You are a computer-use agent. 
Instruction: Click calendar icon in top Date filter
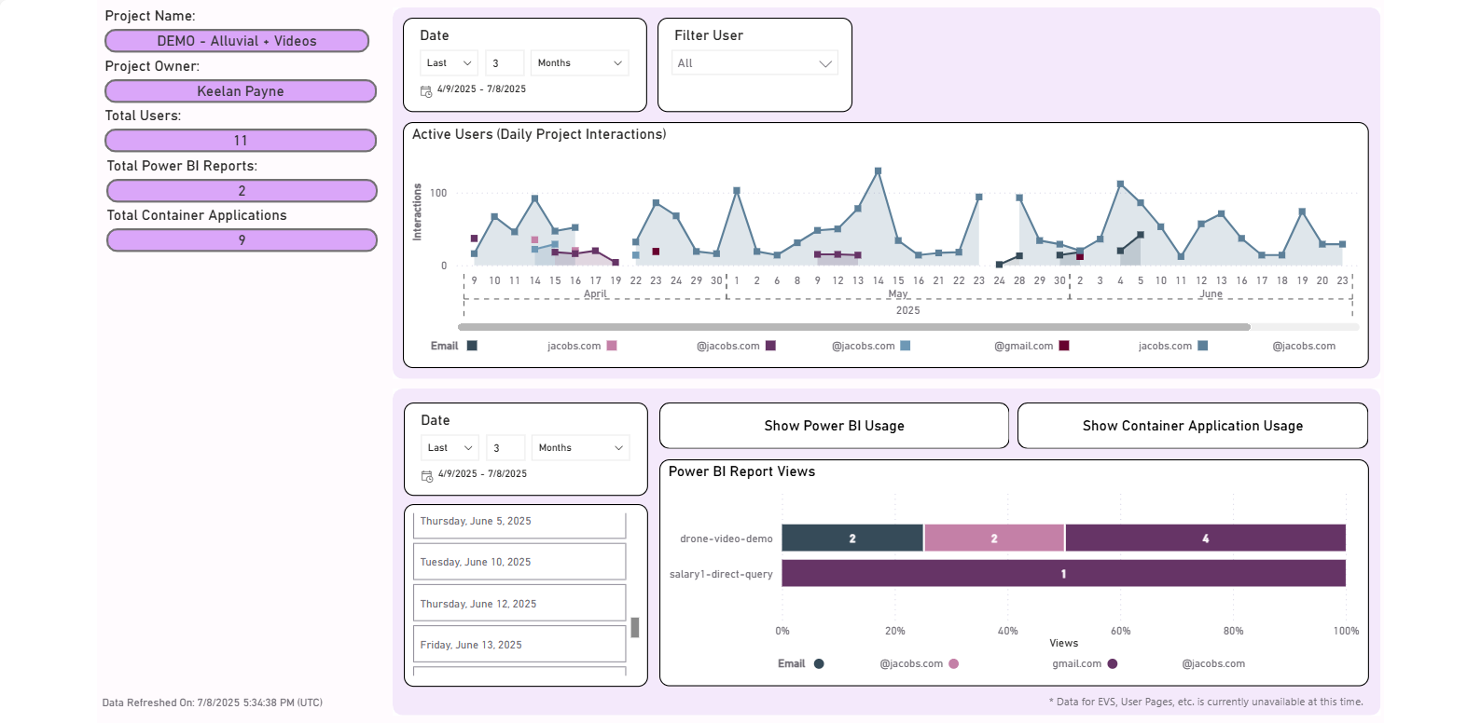[x=426, y=91]
